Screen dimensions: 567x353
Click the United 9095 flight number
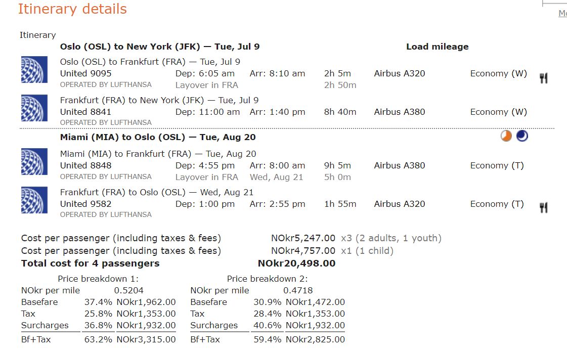85,73
